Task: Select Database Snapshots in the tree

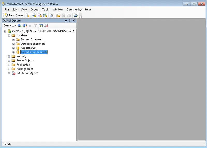Action: [33, 44]
